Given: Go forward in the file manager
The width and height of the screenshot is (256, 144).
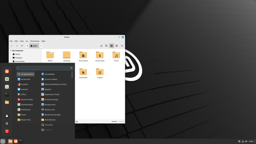Looking at the screenshot, I should [x=17, y=46].
